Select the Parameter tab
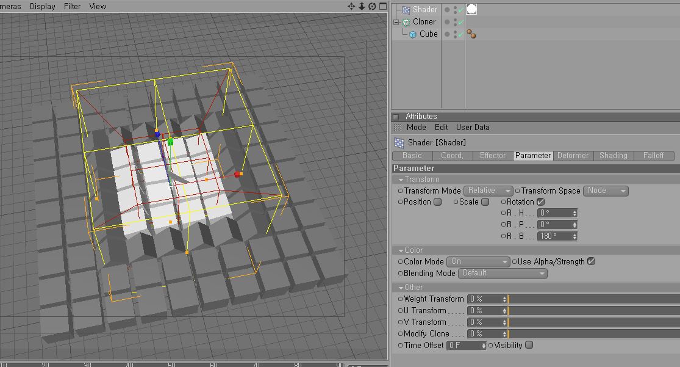This screenshot has width=680, height=367. coord(533,156)
